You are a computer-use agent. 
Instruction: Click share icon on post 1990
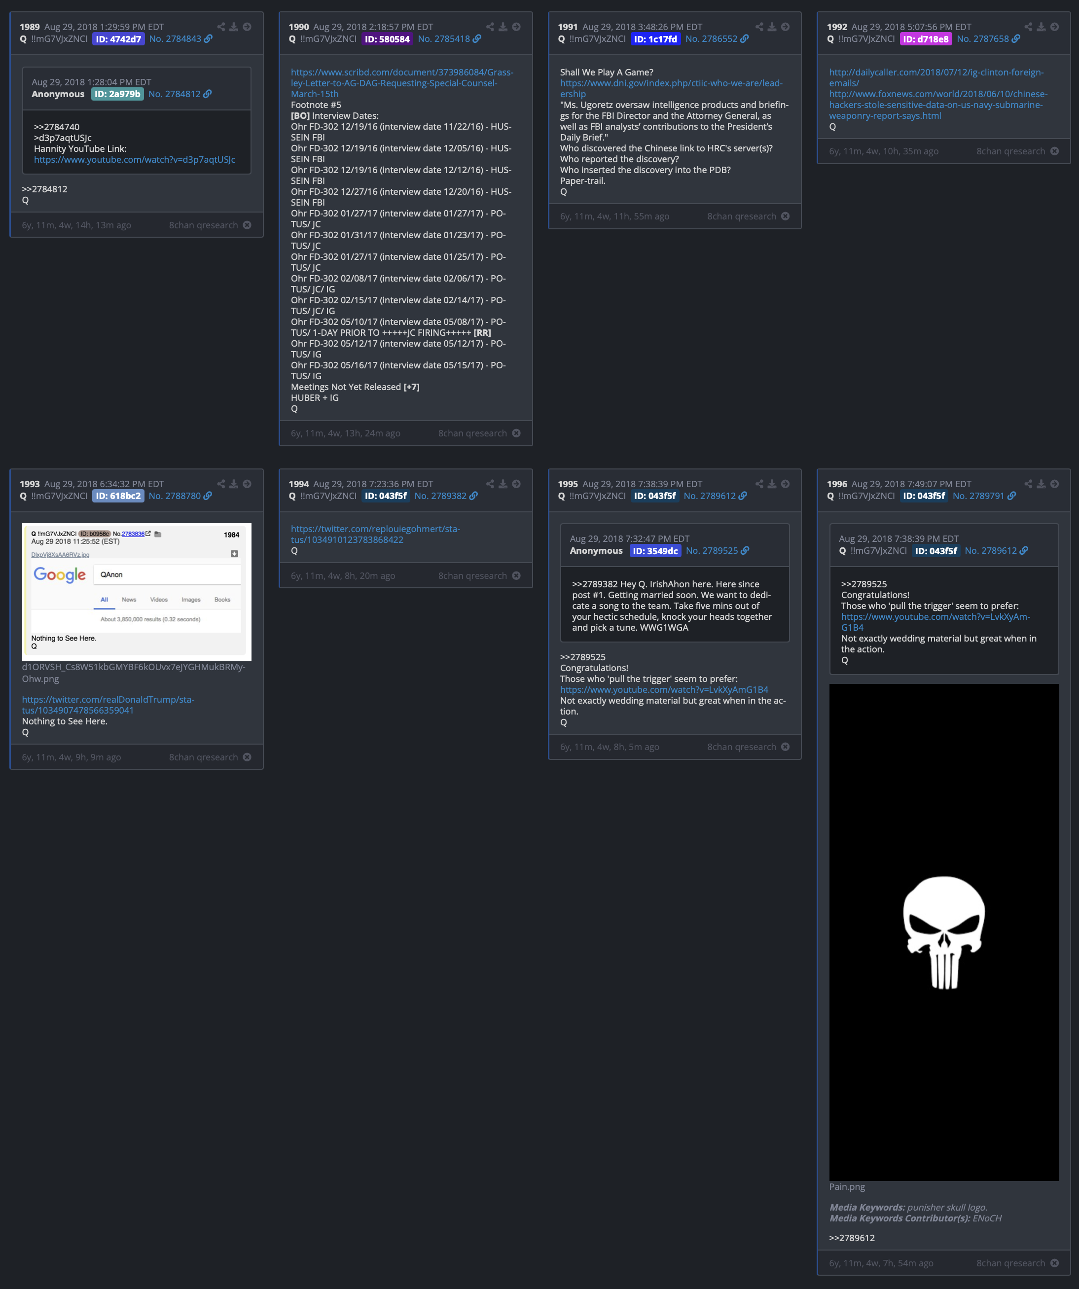[x=490, y=27]
